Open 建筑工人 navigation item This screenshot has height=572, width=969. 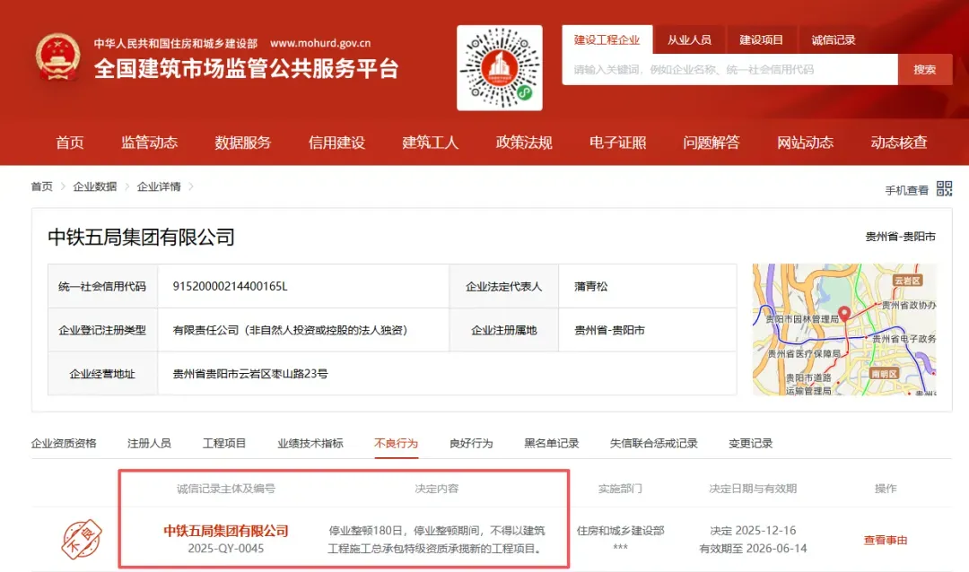click(431, 142)
